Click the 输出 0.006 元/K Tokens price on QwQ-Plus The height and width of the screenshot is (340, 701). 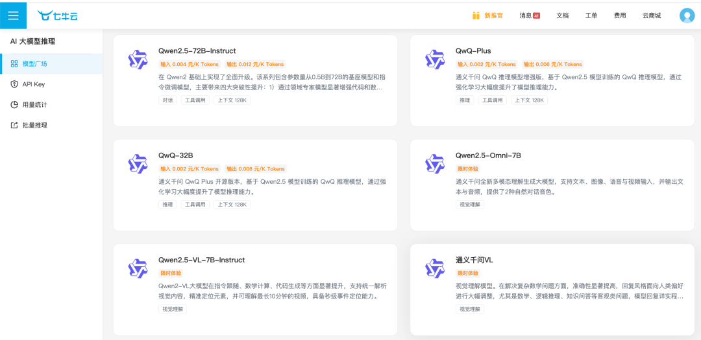tap(552, 64)
